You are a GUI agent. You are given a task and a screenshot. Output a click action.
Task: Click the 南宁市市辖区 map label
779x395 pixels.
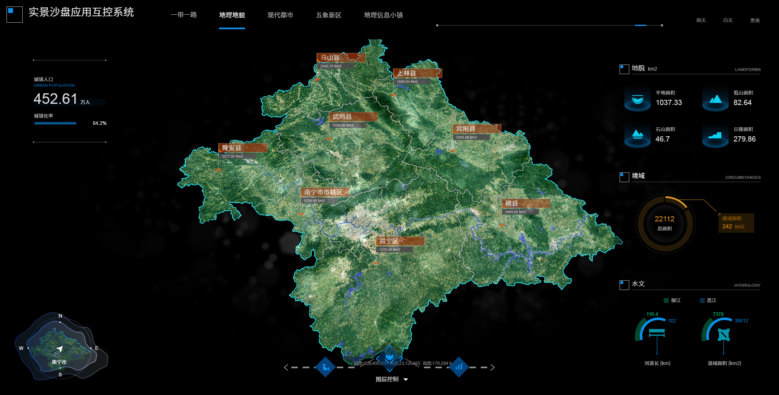pos(324,192)
